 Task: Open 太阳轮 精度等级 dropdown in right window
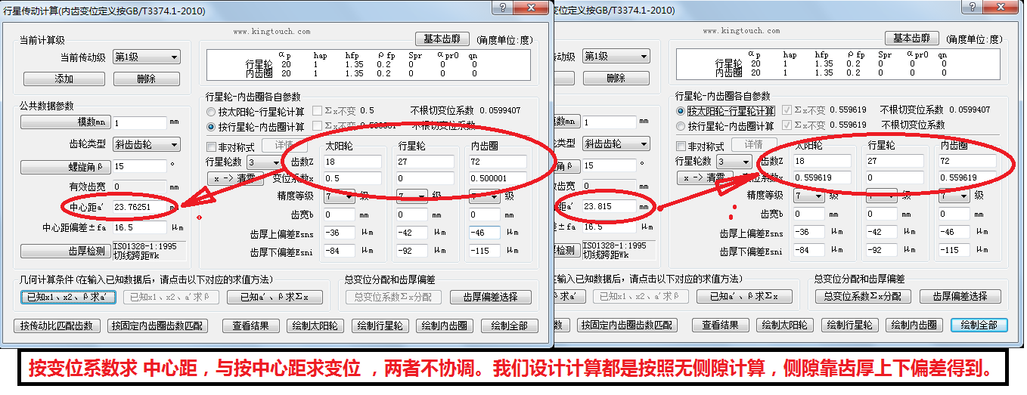[x=809, y=196]
